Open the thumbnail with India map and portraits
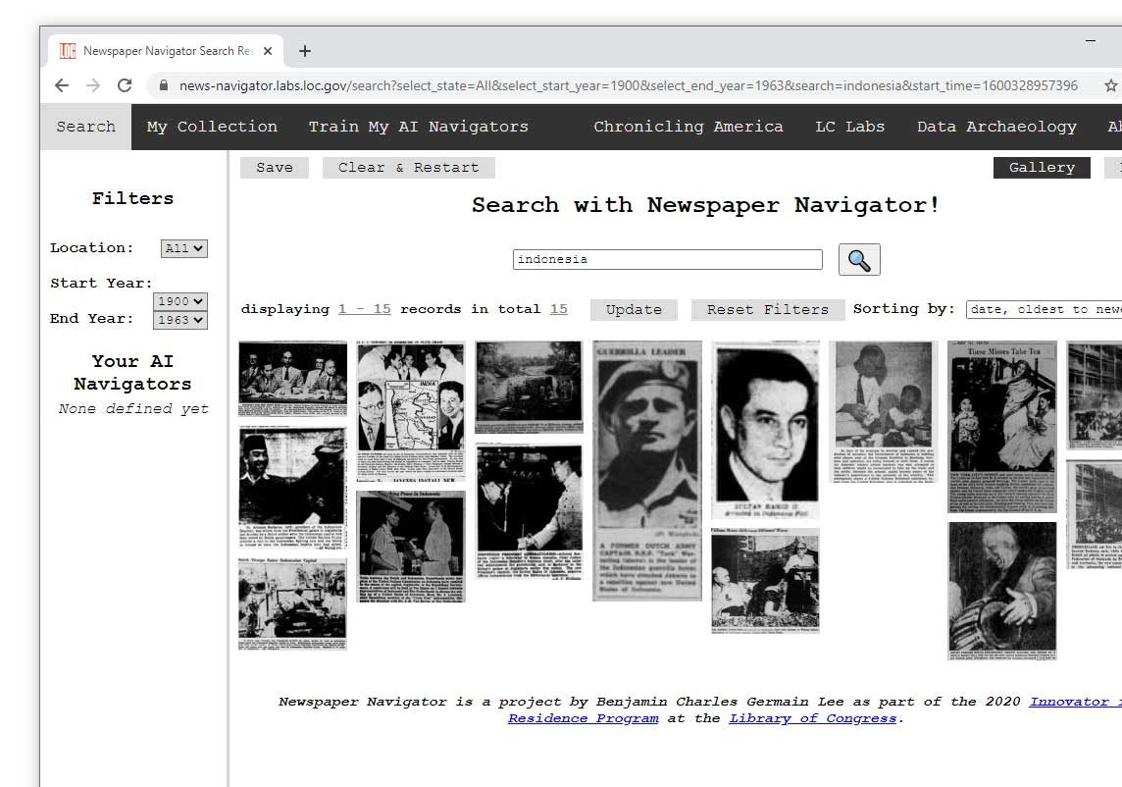Screen dimensions: 1122x787 412,411
